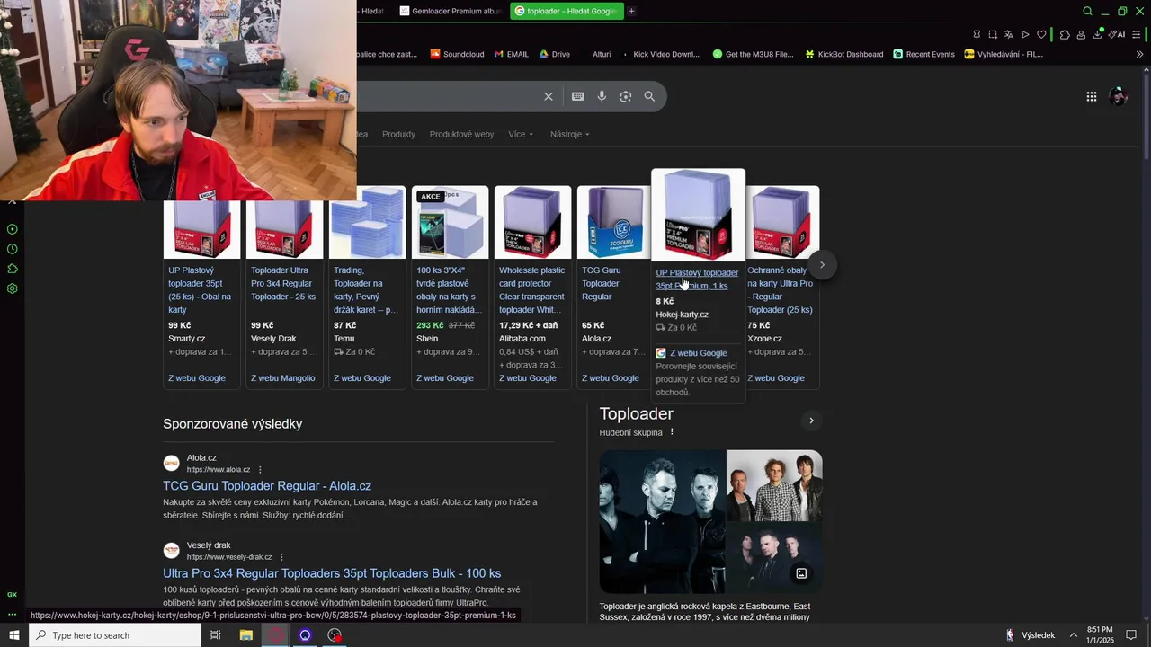Open the KickBot Dashboard bookmark
The width and height of the screenshot is (1151, 647).
click(x=843, y=54)
